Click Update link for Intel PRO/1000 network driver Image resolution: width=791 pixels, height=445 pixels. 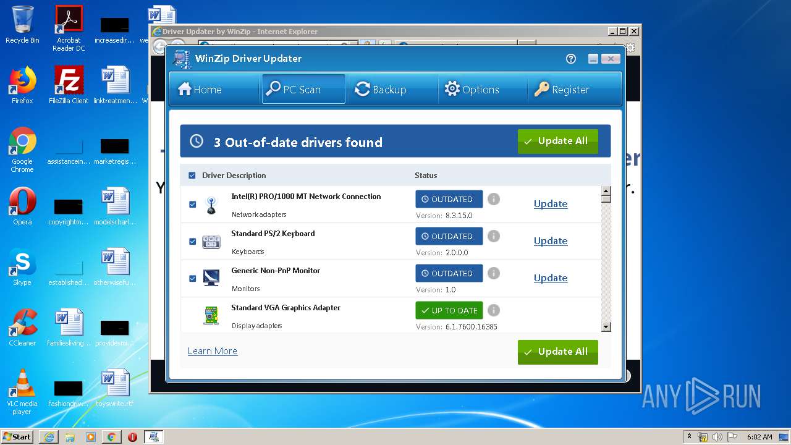(x=551, y=204)
